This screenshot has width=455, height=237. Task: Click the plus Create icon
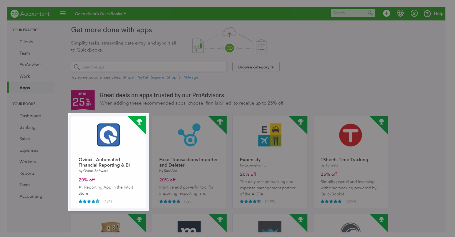coord(386,13)
